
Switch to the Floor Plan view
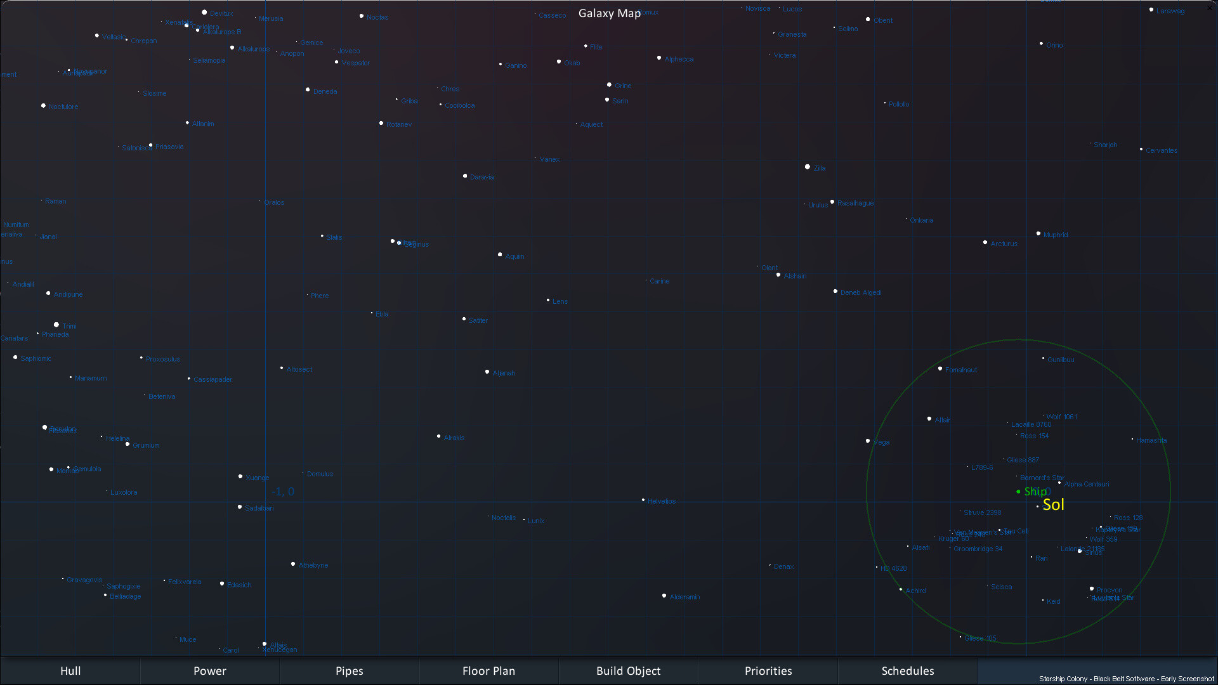[488, 670]
